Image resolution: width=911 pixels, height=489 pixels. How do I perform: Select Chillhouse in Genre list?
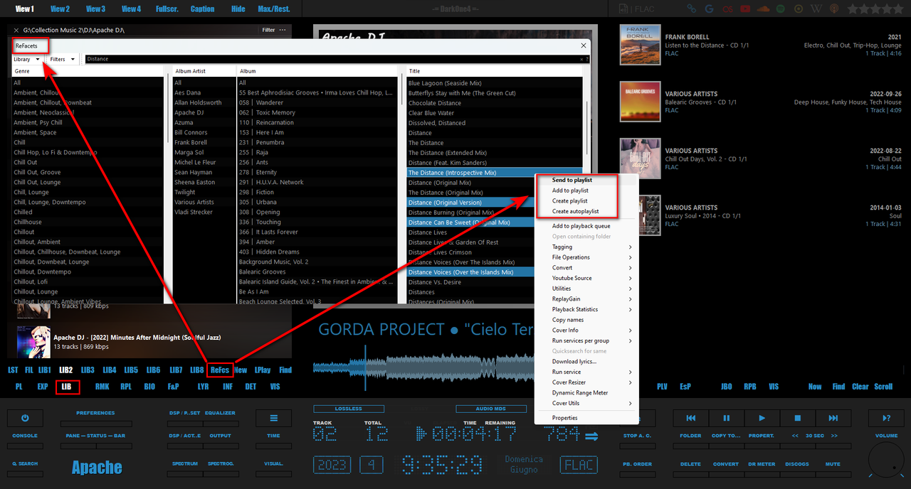tap(89, 222)
